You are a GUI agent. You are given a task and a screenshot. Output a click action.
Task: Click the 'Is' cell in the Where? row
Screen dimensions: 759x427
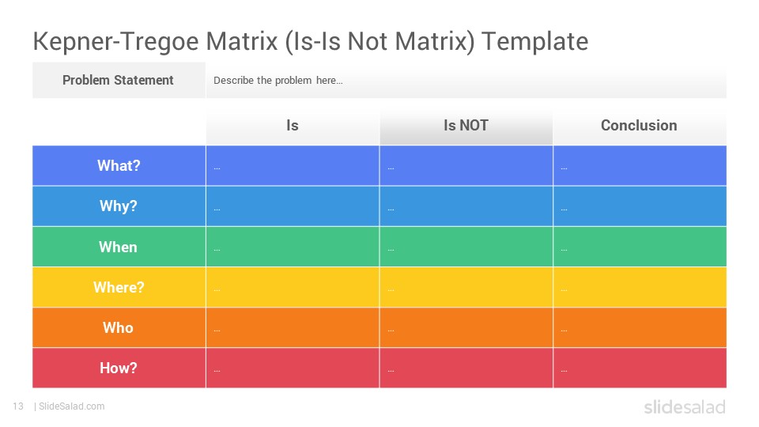(x=293, y=287)
